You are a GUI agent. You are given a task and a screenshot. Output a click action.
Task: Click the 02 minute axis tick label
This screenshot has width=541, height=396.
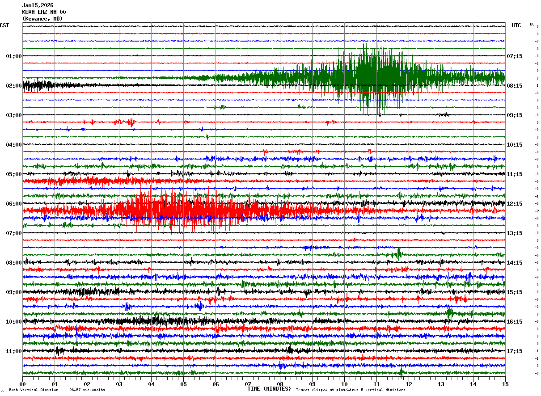tap(87, 384)
